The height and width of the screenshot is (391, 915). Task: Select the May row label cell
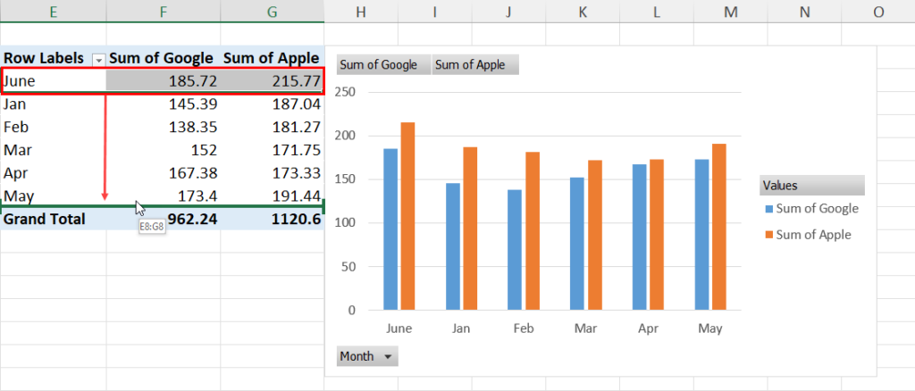click(x=53, y=195)
